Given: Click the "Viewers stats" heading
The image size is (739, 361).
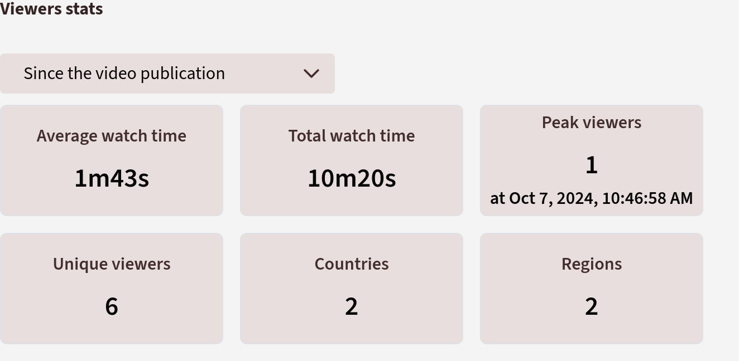Looking at the screenshot, I should 51,9.
